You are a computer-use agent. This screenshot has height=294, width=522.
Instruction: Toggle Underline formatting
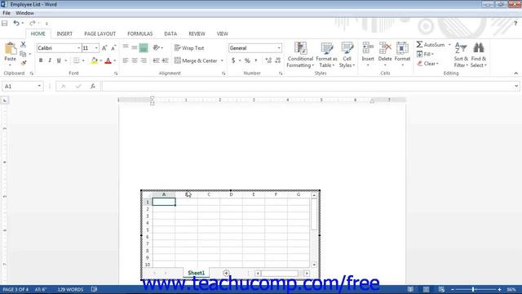(x=59, y=60)
